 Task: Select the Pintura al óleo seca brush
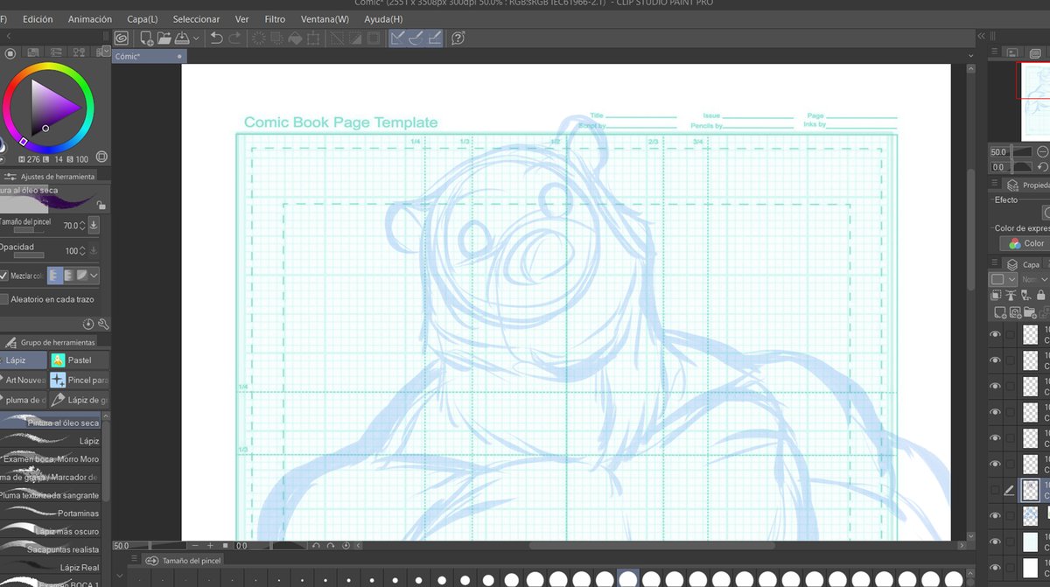tap(51, 423)
